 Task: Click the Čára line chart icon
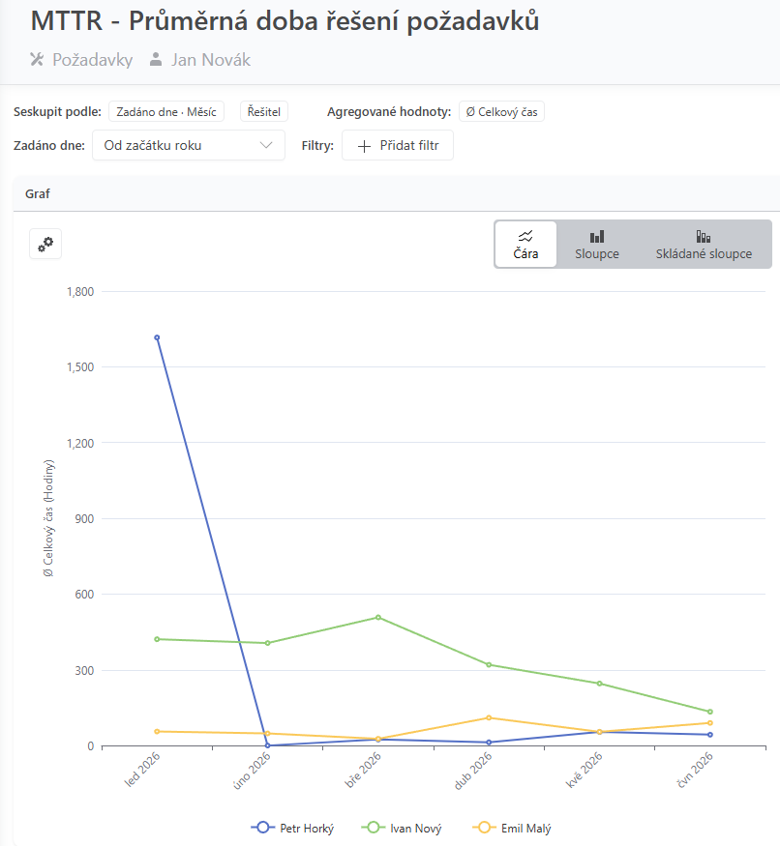(x=525, y=236)
